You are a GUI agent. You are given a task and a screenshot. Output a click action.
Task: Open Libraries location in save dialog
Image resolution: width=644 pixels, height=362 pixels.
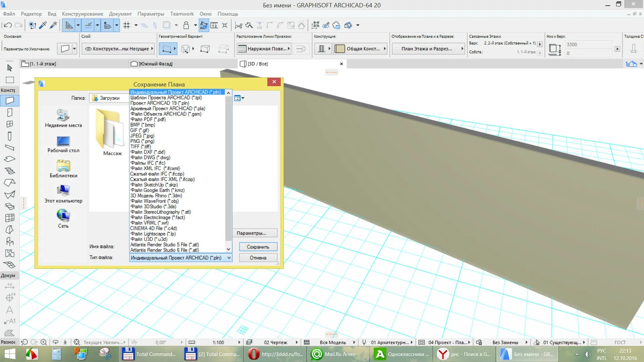point(63,169)
